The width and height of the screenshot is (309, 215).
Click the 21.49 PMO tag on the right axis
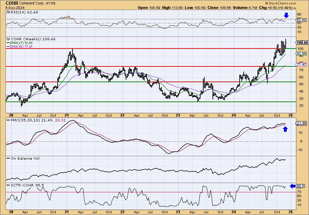(x=301, y=123)
